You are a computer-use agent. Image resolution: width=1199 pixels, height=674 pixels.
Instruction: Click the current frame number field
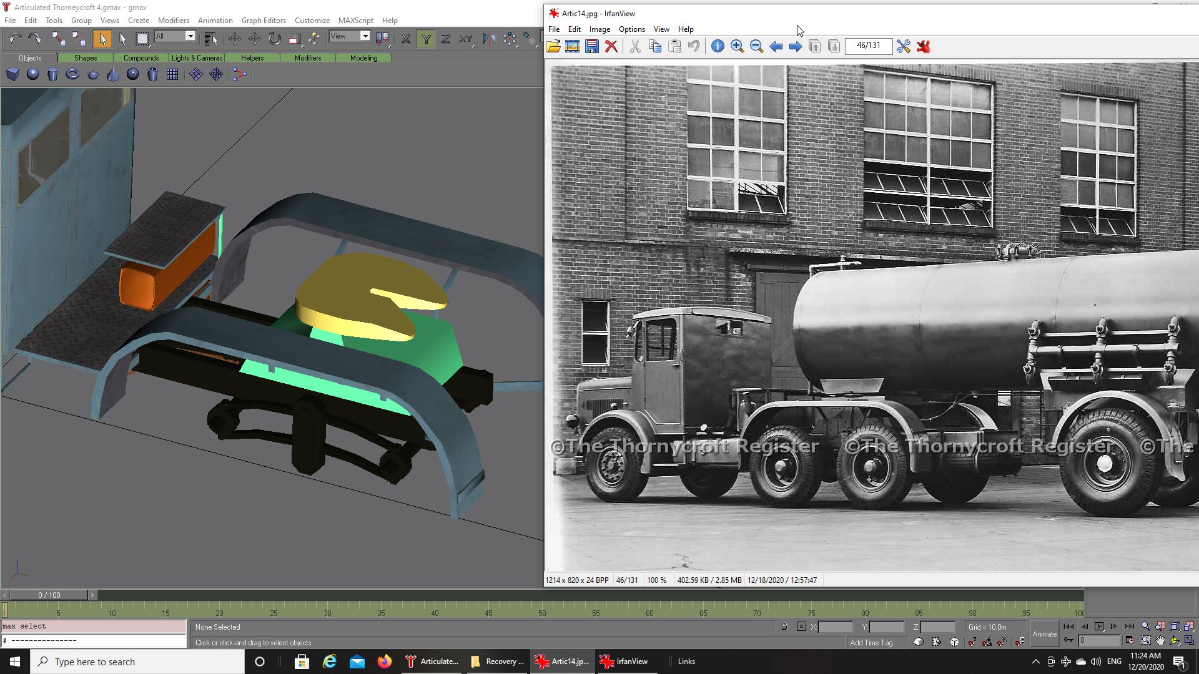(x=1099, y=640)
